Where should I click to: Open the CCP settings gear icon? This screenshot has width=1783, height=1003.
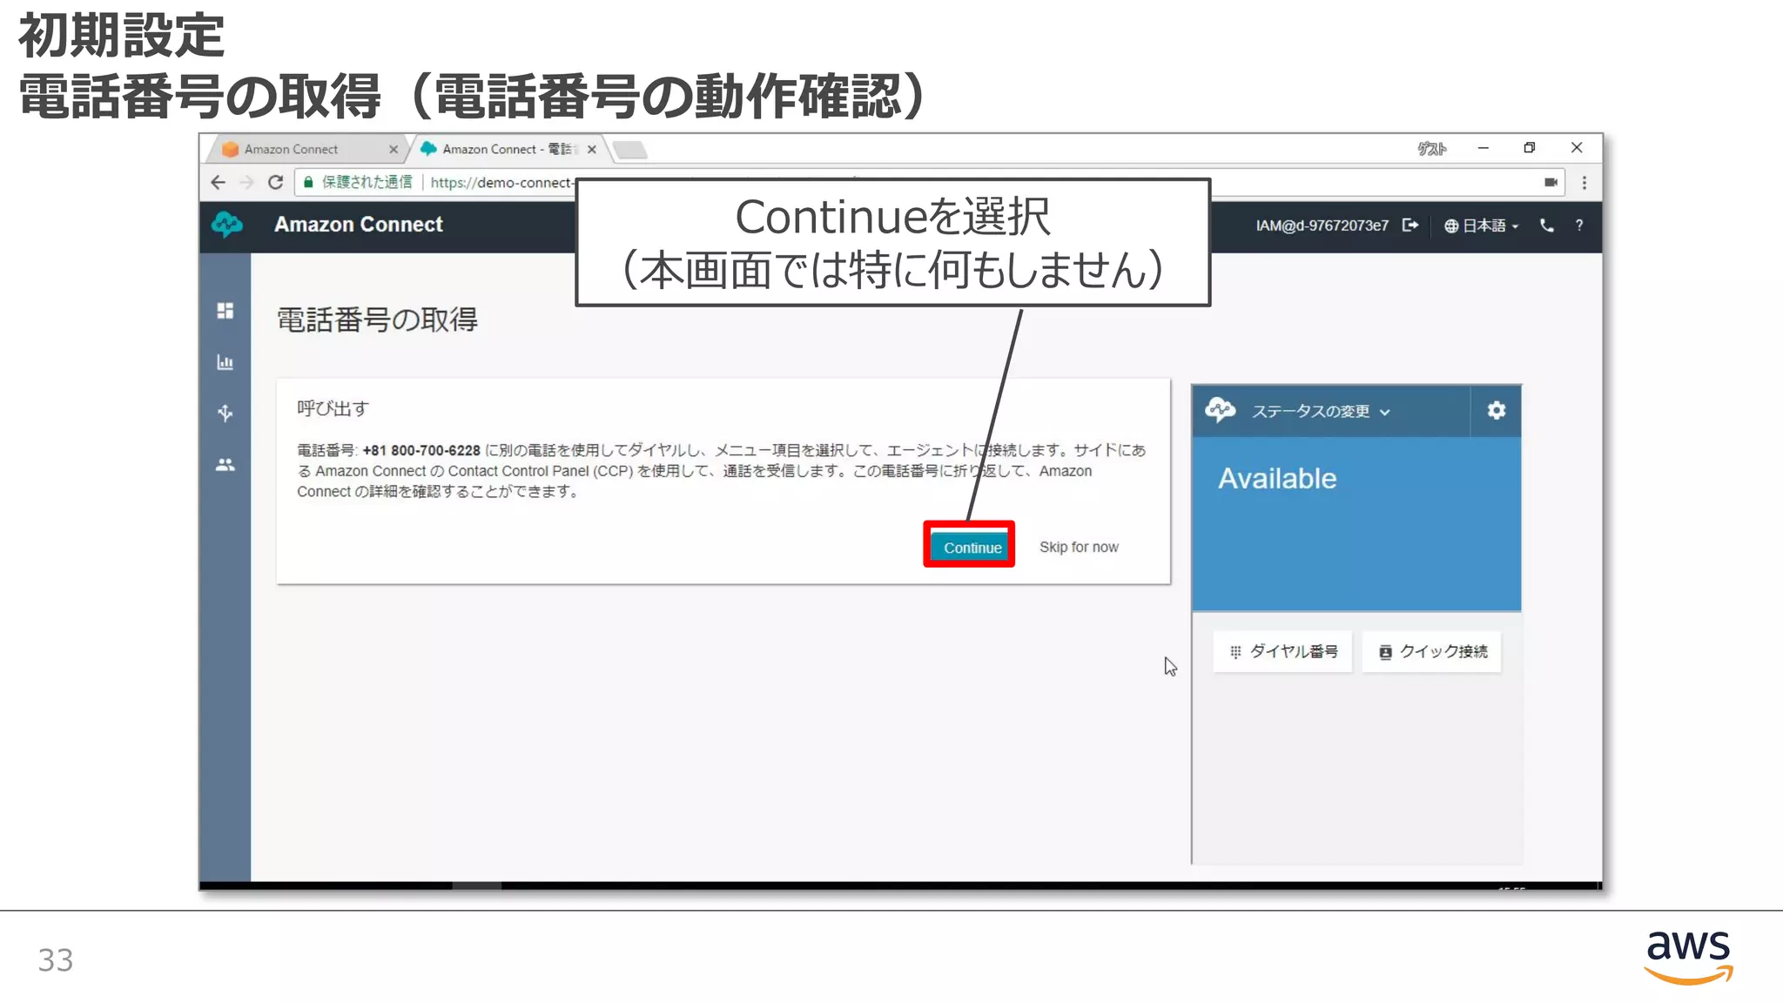click(x=1496, y=411)
